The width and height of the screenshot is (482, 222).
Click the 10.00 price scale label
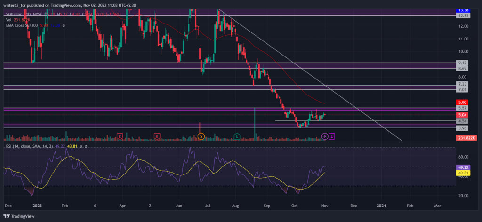point(464,51)
